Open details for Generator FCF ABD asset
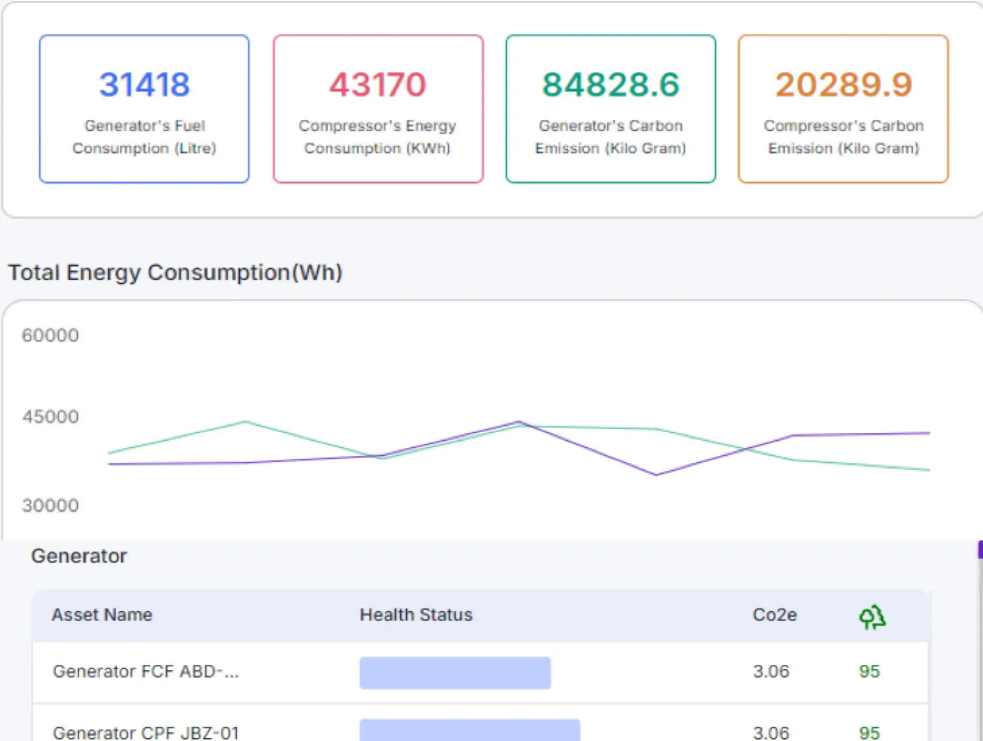 (x=146, y=671)
